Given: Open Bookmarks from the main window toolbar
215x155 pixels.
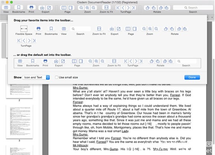Looking at the screenshot, I should pyautogui.click(x=19, y=7).
